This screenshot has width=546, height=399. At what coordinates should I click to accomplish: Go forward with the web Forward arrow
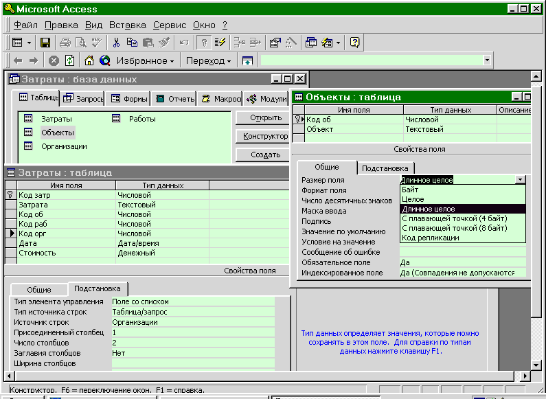34,60
